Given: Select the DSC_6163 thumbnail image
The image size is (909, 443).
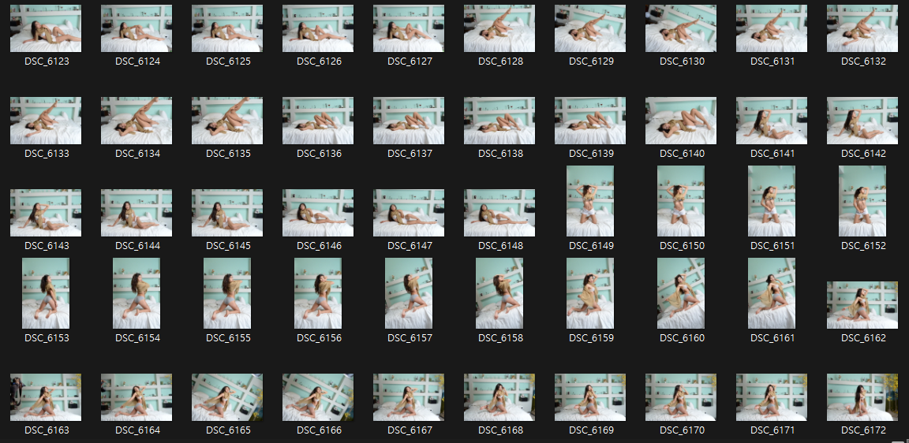Looking at the screenshot, I should click(x=46, y=397).
